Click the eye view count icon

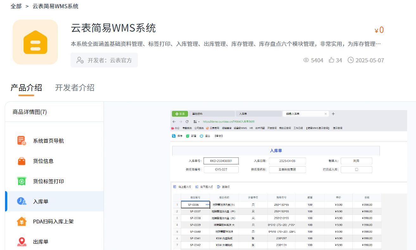click(306, 60)
